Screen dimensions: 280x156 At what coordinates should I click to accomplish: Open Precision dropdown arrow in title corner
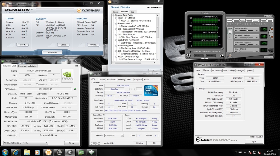click(268, 16)
